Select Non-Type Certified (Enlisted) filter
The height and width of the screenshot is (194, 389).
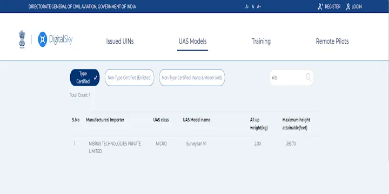click(x=130, y=78)
